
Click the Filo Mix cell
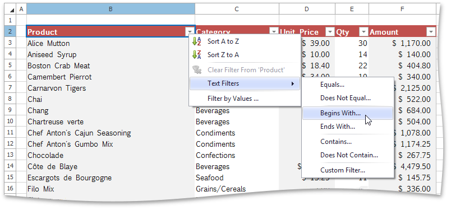pyautogui.click(x=111, y=189)
